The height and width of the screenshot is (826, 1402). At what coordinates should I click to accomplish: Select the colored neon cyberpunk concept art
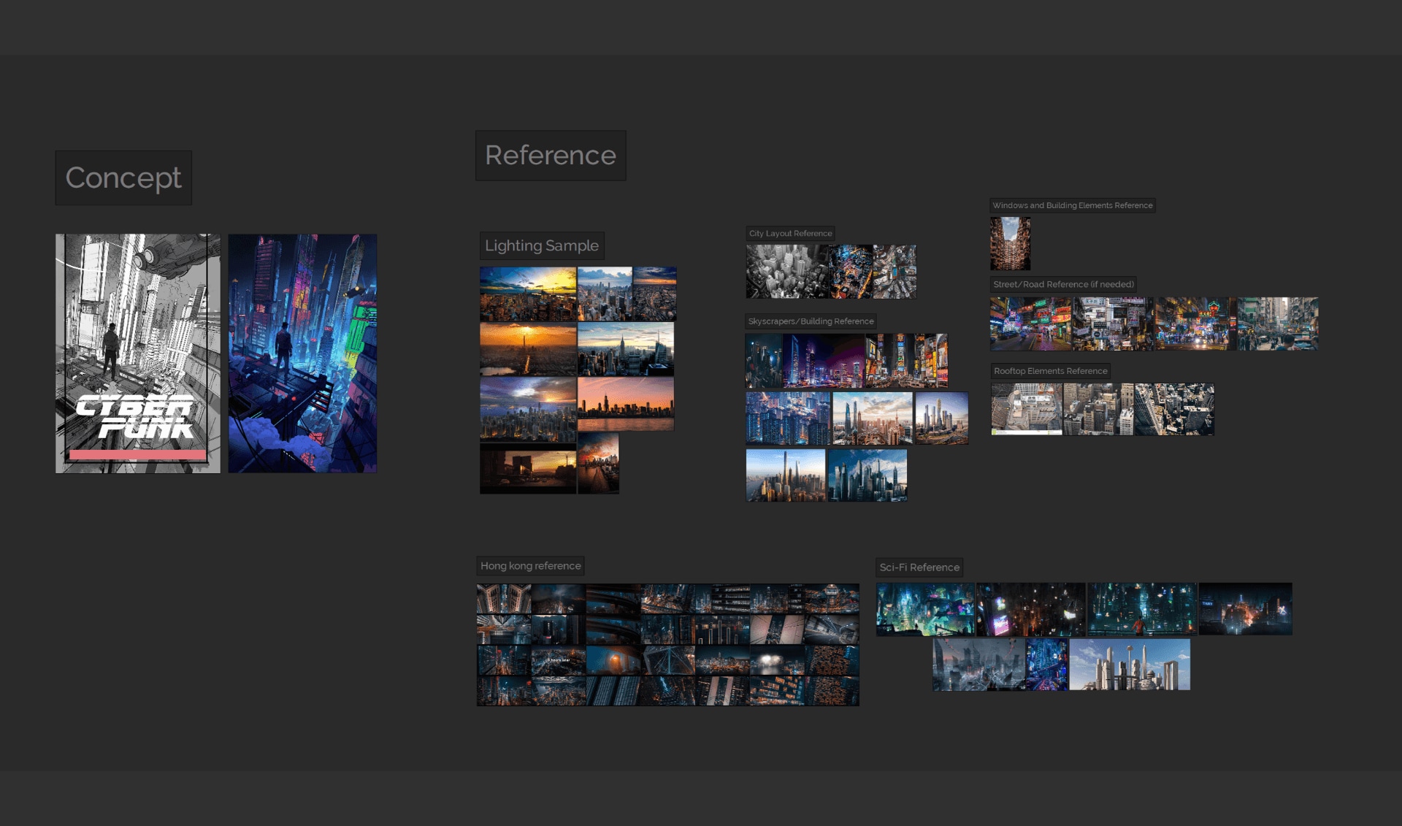[302, 353]
